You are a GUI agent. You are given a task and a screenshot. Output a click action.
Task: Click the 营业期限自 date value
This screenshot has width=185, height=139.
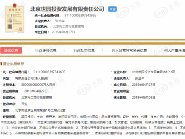pos(36,91)
